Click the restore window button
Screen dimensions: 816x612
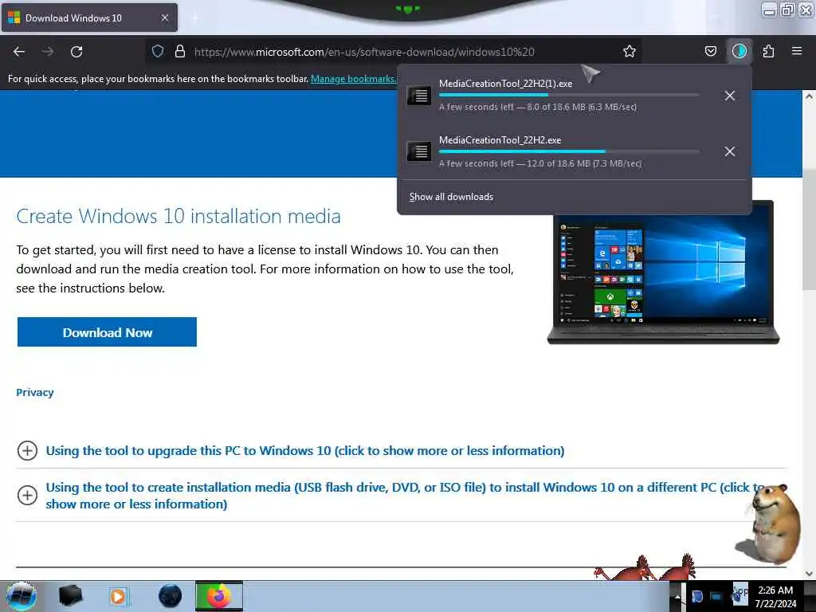787,10
